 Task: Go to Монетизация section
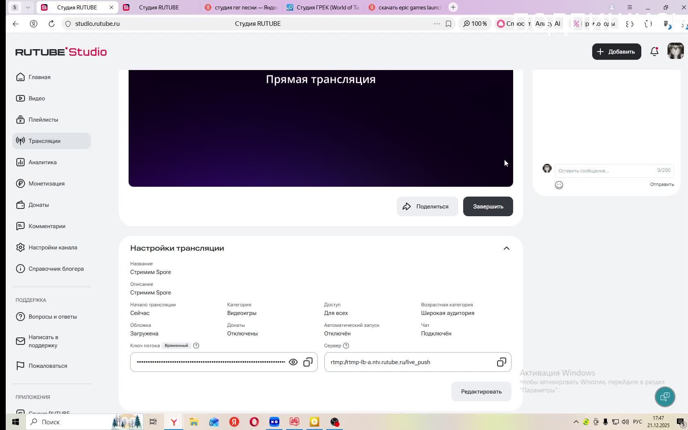click(x=46, y=183)
